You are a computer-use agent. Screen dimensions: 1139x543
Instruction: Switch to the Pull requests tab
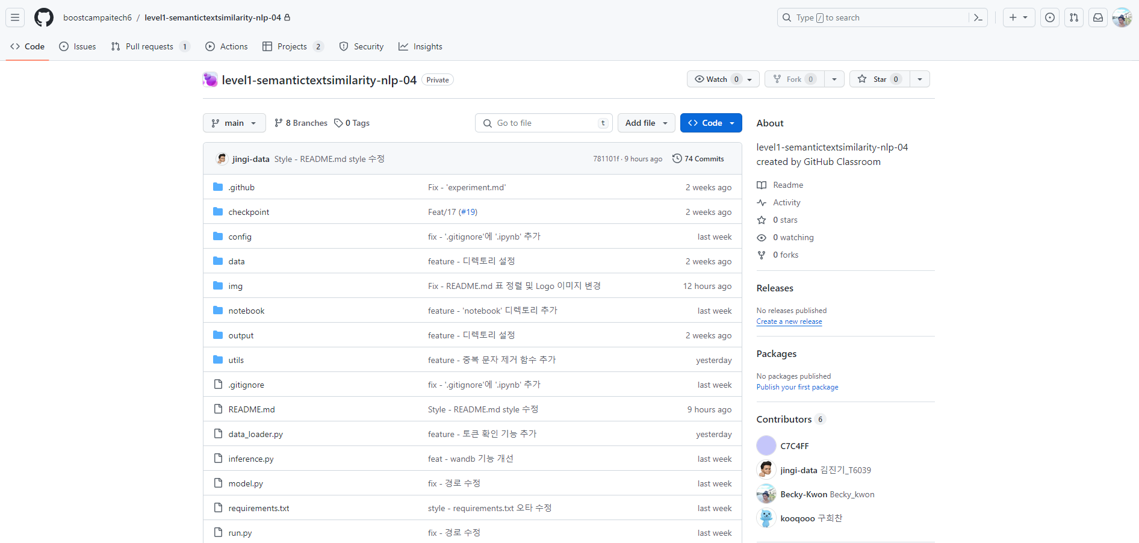151,46
